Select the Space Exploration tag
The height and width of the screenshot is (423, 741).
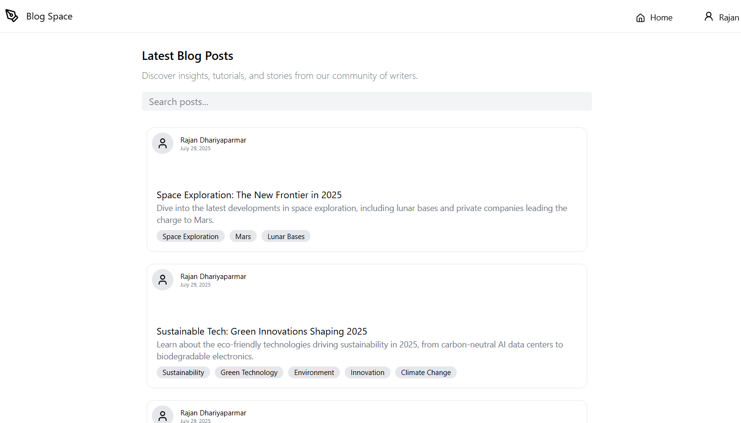[x=190, y=236]
